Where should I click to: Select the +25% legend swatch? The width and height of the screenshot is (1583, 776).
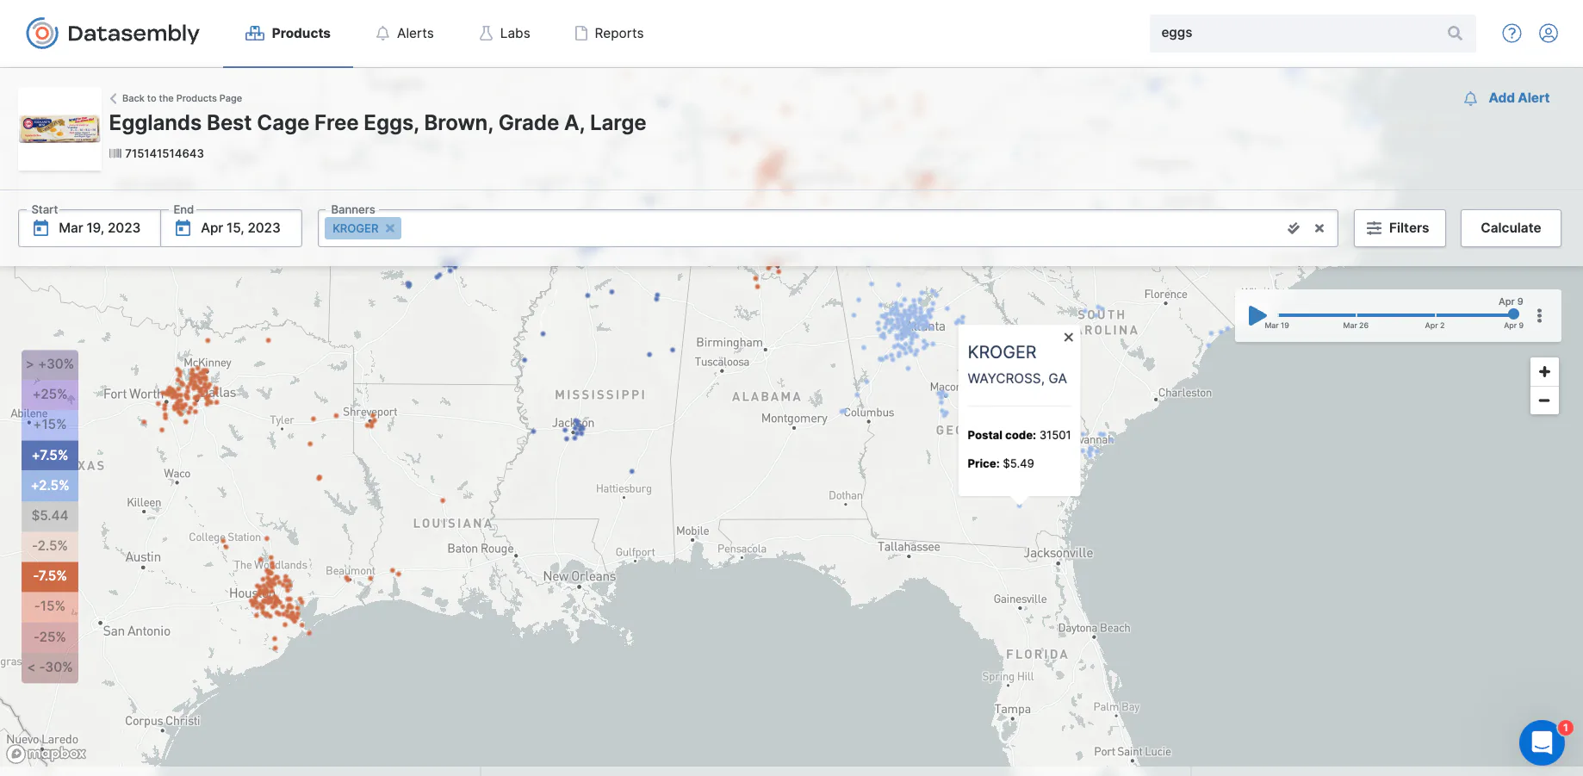50,394
